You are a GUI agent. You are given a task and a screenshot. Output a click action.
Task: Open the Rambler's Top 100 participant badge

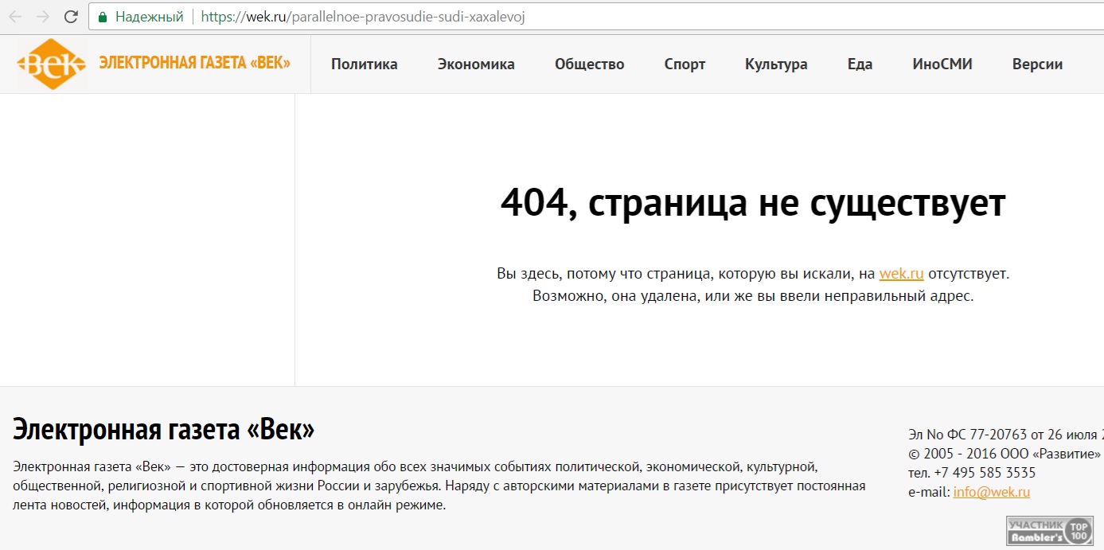1049,532
